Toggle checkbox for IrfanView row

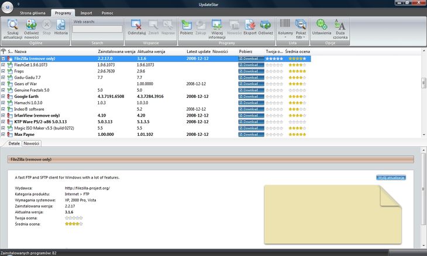pyautogui.click(x=4, y=115)
